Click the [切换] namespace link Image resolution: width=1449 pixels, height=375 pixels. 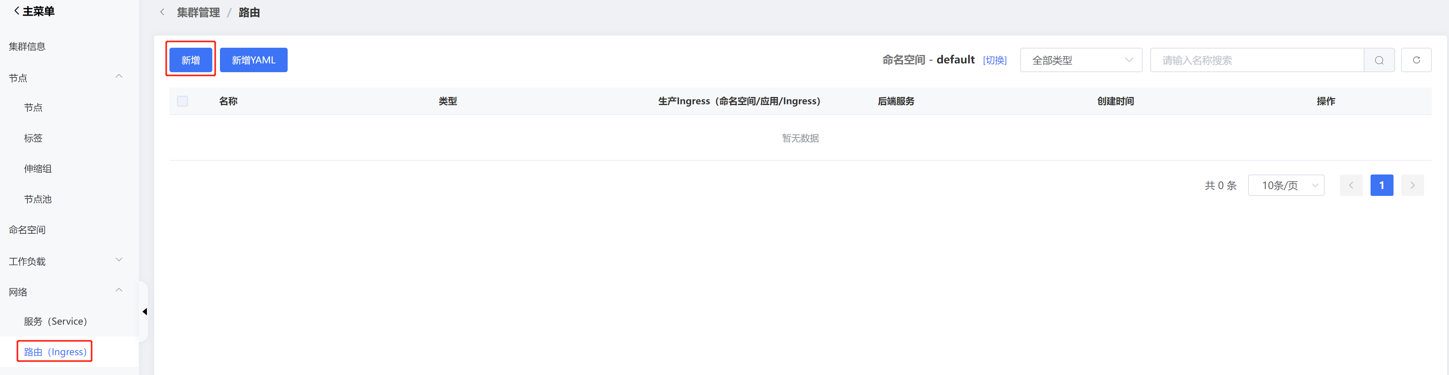point(995,60)
